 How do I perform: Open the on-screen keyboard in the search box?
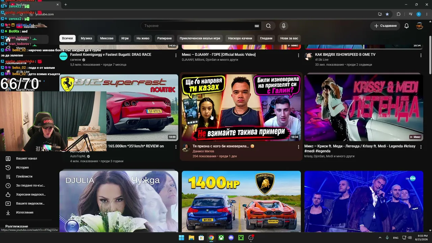(x=257, y=26)
